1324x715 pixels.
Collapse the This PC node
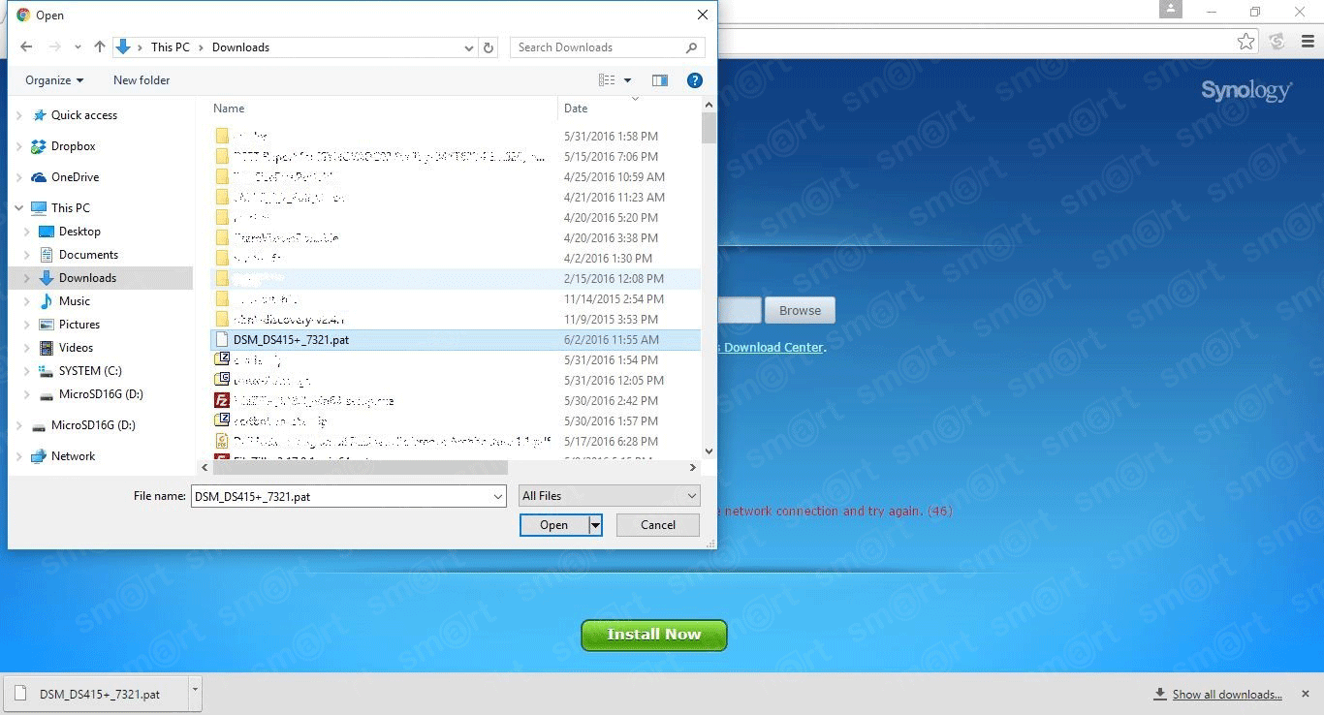pos(19,208)
